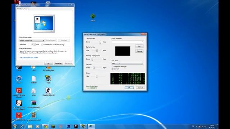This screenshot has width=230, height=129.
Task: Click the Wartezeit minutes spinner arrows
Action: [34, 44]
